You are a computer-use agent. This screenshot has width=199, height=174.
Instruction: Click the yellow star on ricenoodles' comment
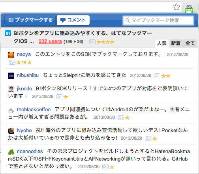click(112, 167)
